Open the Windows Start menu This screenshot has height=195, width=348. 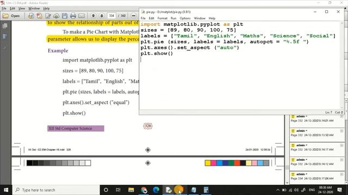[6, 190]
